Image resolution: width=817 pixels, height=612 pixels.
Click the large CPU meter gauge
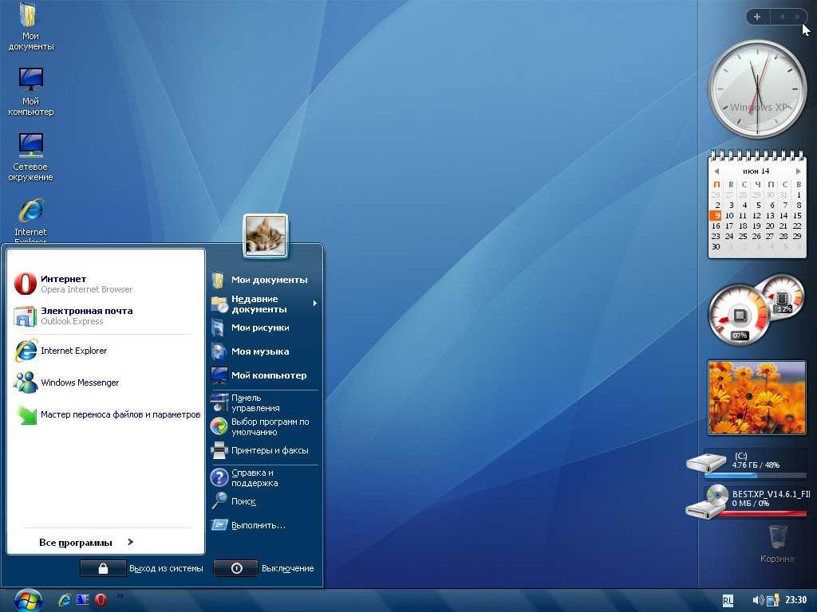click(x=740, y=314)
